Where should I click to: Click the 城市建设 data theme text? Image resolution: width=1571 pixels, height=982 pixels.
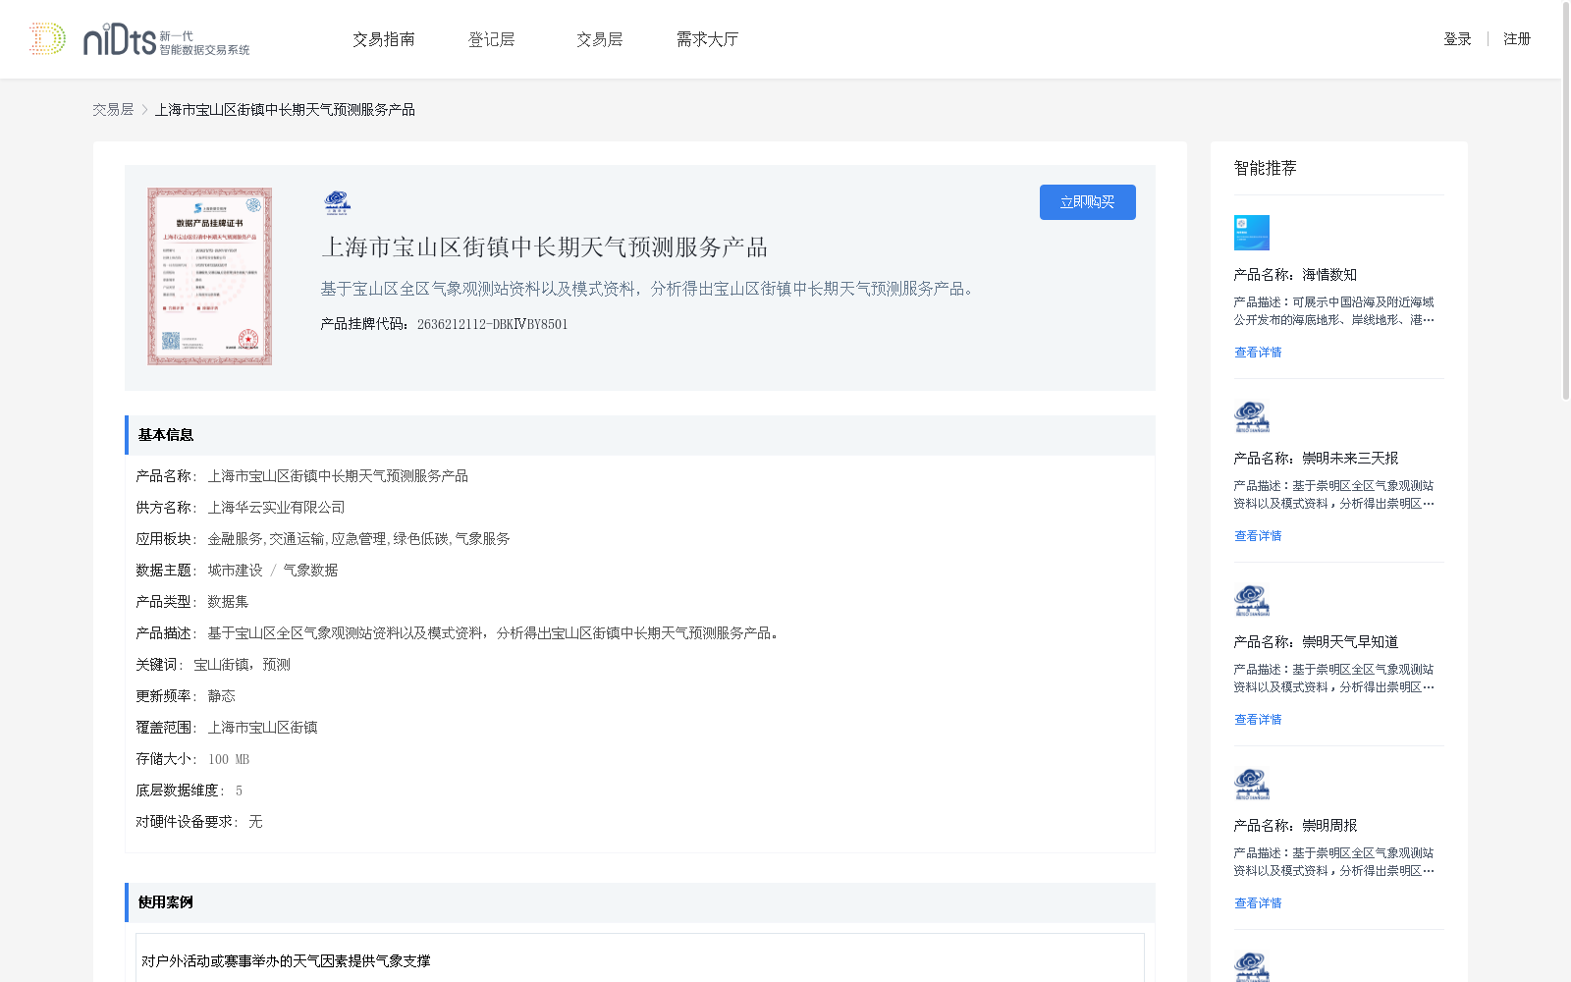point(235,571)
